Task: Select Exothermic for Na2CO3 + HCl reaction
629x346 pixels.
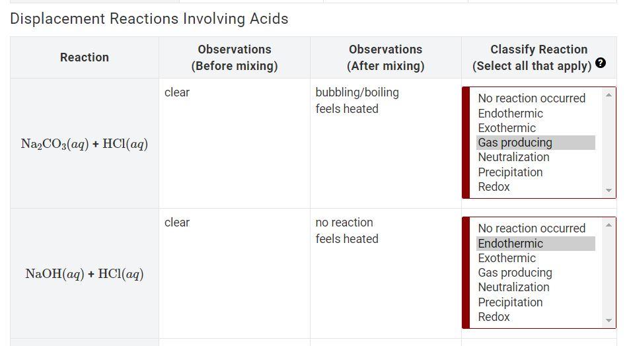Action: (536, 128)
